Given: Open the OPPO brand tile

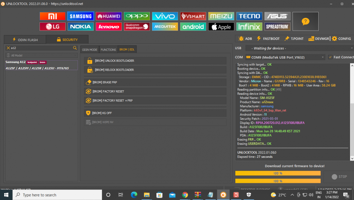Looking at the screenshot, I should 137,16.
